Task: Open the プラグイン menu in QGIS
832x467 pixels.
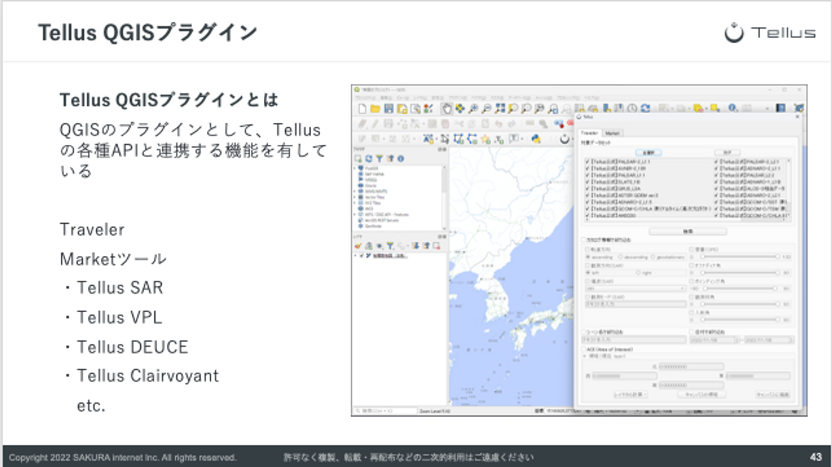Action: pyautogui.click(x=457, y=98)
